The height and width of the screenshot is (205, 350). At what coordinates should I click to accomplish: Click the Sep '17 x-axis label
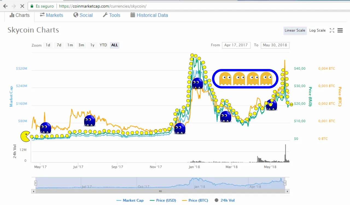click(x=117, y=167)
